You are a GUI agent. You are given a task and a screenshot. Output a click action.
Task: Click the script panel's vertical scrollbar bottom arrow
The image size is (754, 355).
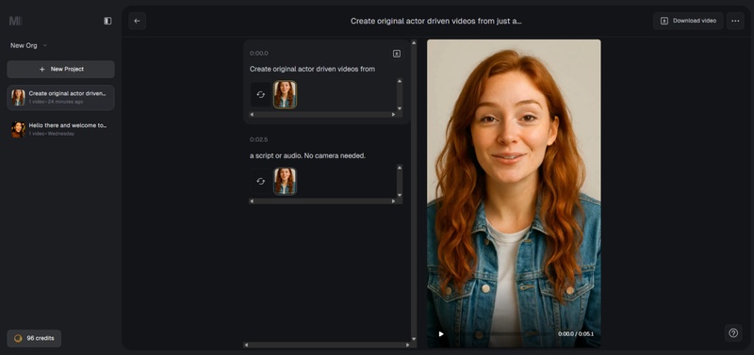point(414,339)
